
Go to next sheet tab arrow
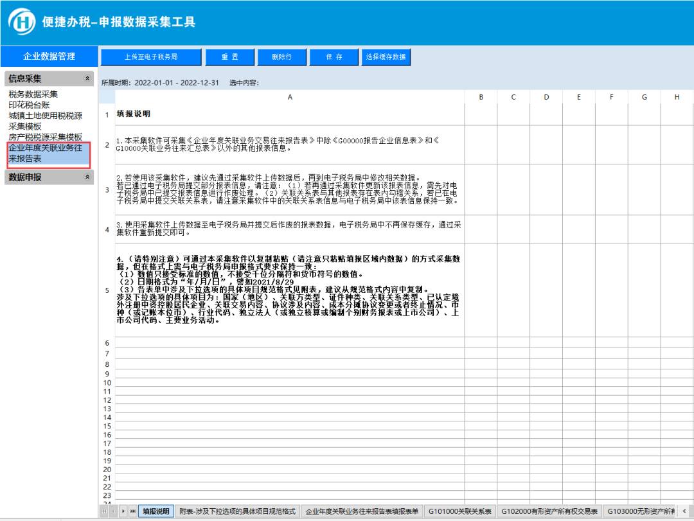click(x=123, y=511)
